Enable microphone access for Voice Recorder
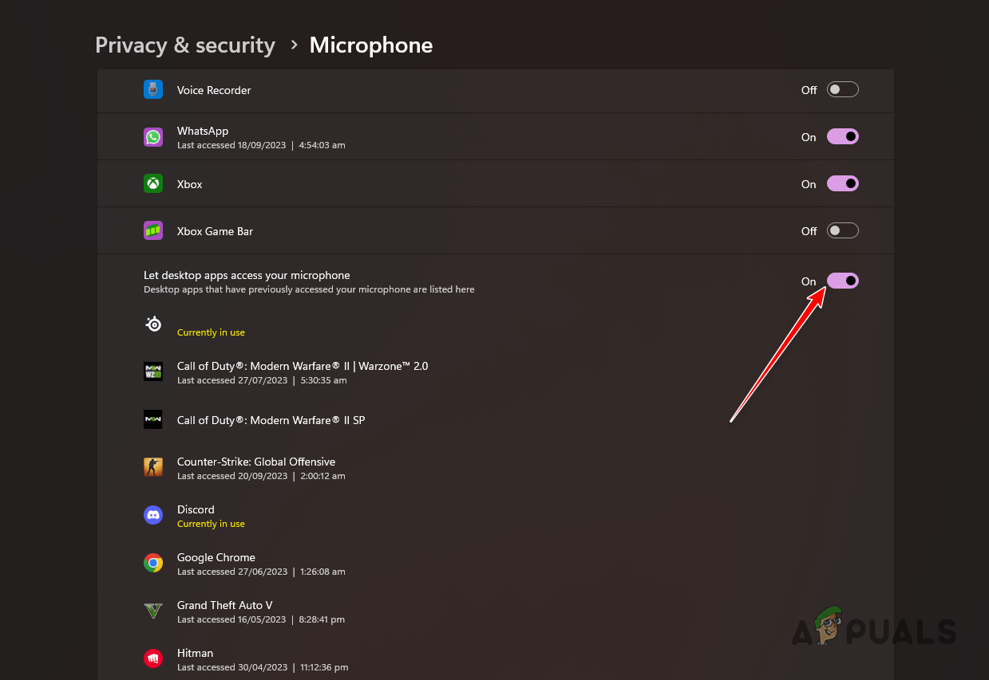 pos(842,89)
